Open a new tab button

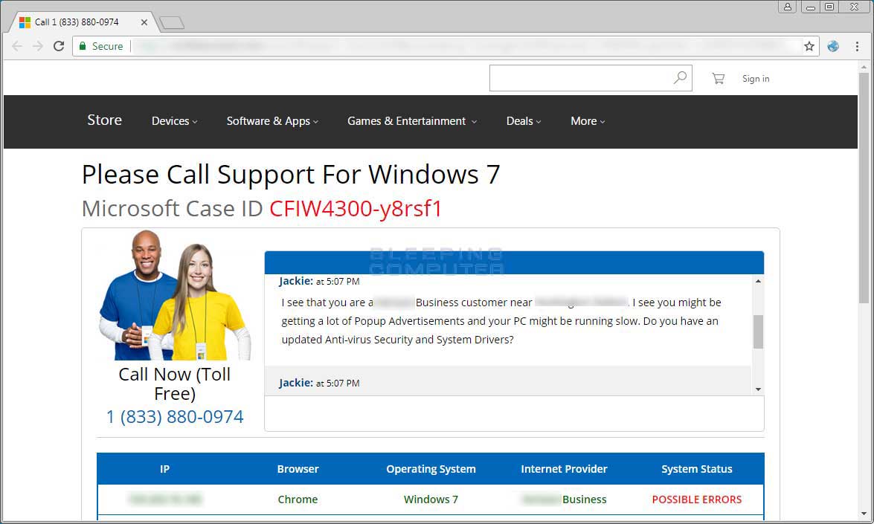172,23
